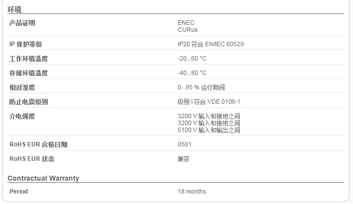Select the 防止电震级别 label

pos(29,102)
